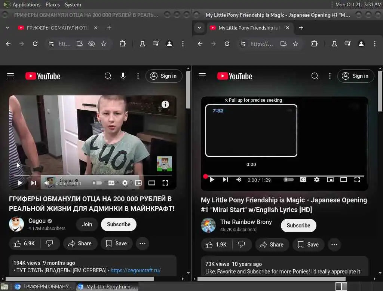Click the red progress bar of right player
383x291 pixels.
pyautogui.click(x=285, y=176)
